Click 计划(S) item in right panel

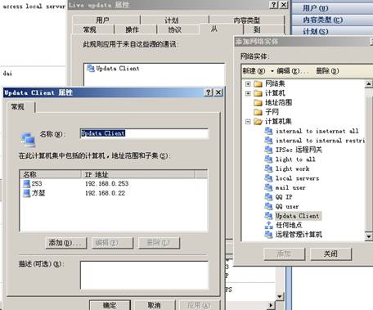(316, 31)
